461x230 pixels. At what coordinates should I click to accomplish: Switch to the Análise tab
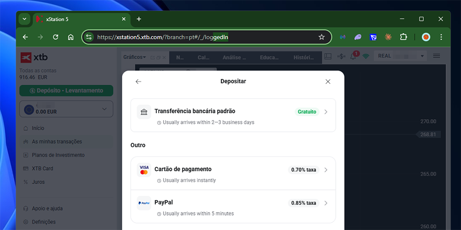tap(234, 58)
